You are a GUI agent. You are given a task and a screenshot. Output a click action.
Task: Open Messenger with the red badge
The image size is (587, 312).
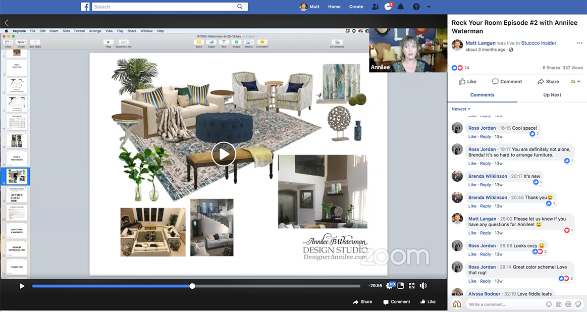(x=388, y=7)
